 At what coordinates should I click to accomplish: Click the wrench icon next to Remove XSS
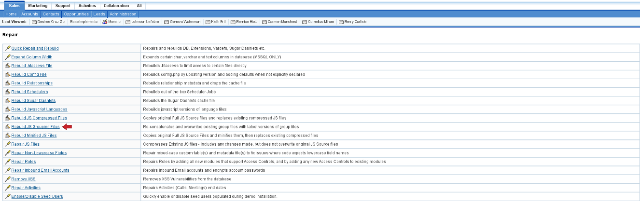coord(7,179)
